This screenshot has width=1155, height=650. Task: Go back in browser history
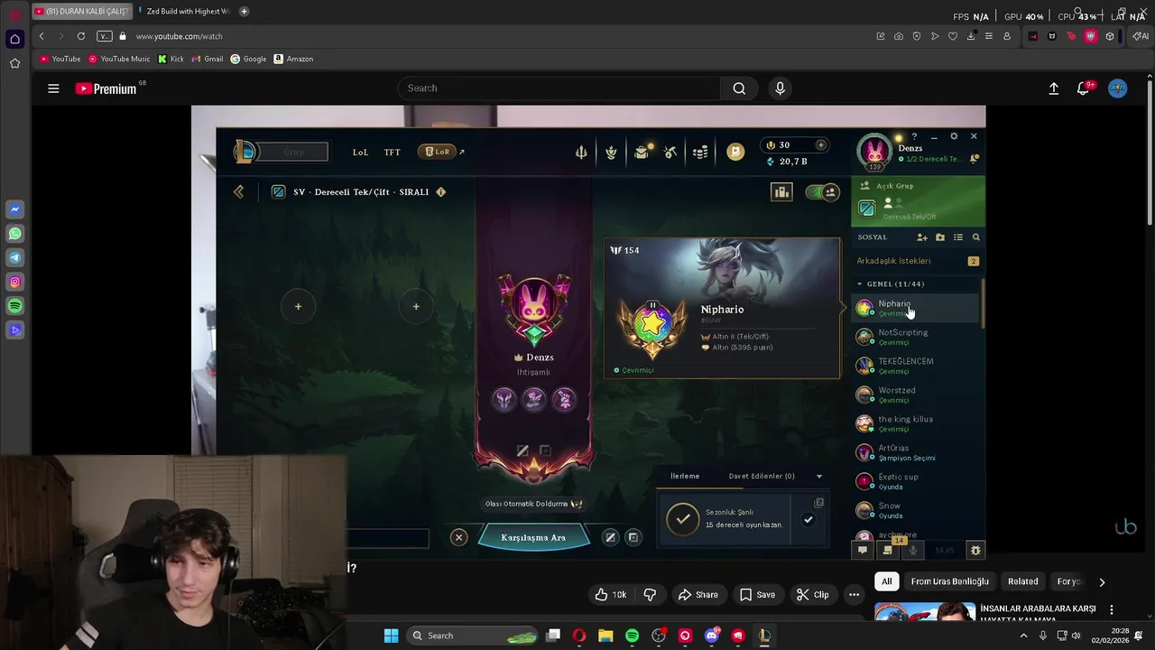pyautogui.click(x=42, y=36)
